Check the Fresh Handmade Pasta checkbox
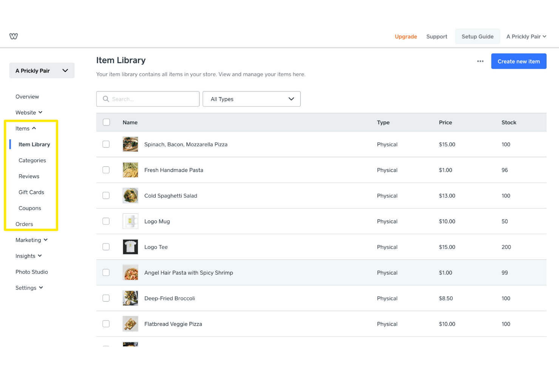 coord(106,170)
